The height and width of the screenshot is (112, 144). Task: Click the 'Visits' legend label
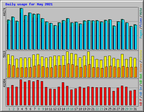141,55
